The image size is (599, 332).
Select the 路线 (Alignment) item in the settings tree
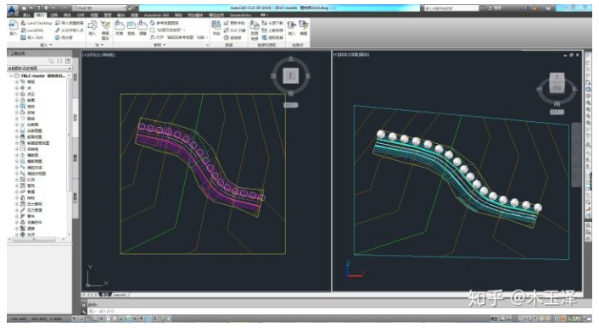tap(31, 119)
